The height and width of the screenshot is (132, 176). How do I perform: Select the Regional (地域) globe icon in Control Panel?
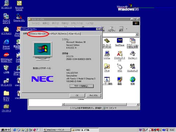(x=132, y=81)
